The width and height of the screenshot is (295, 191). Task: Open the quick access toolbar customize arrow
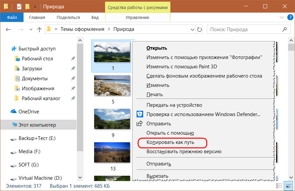coord(35,7)
